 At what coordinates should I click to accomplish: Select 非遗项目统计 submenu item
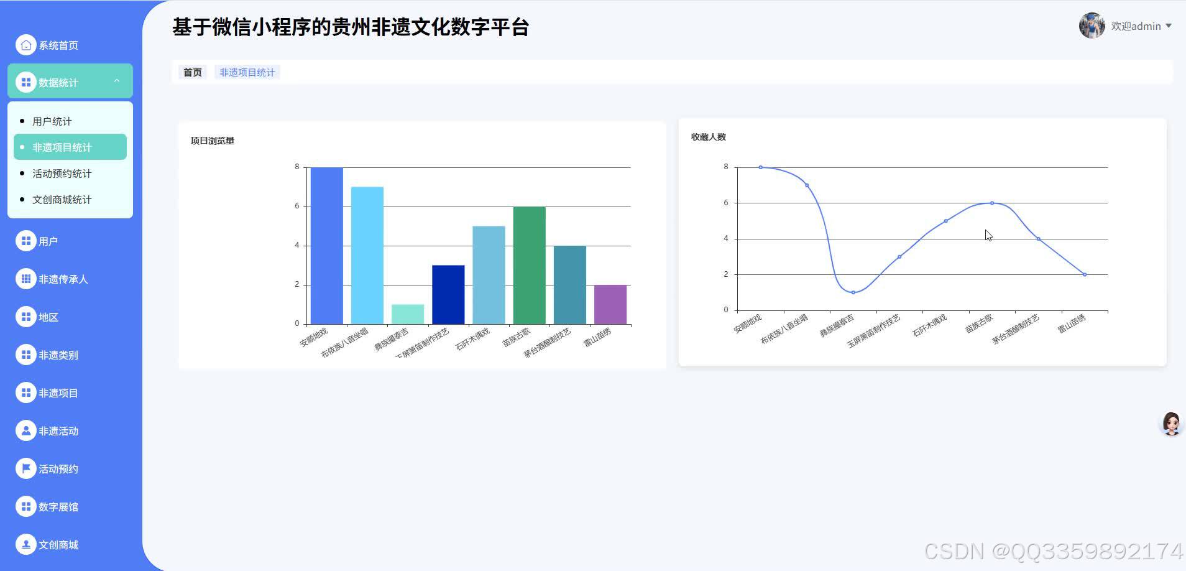[x=70, y=147]
